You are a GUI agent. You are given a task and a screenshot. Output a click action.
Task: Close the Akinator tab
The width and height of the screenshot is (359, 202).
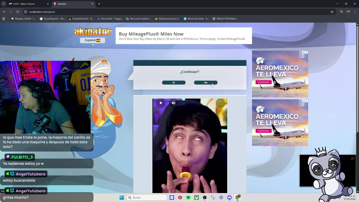(x=92, y=4)
